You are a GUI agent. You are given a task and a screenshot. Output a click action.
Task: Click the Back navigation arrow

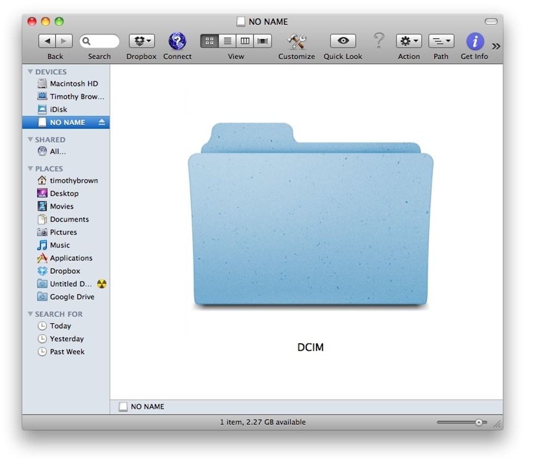click(47, 40)
